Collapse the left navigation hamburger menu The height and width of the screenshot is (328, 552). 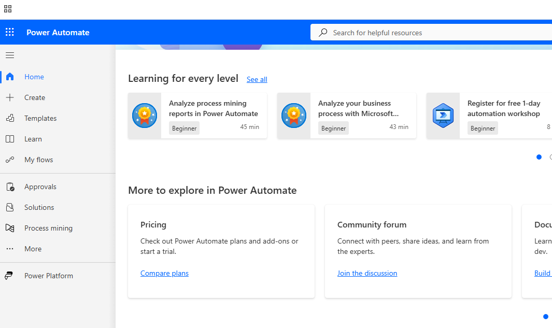10,55
